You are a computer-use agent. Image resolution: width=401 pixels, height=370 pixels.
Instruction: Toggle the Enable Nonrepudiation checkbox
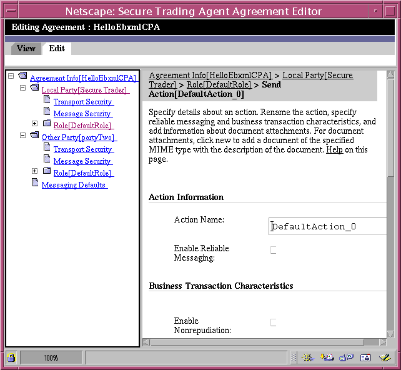click(274, 322)
